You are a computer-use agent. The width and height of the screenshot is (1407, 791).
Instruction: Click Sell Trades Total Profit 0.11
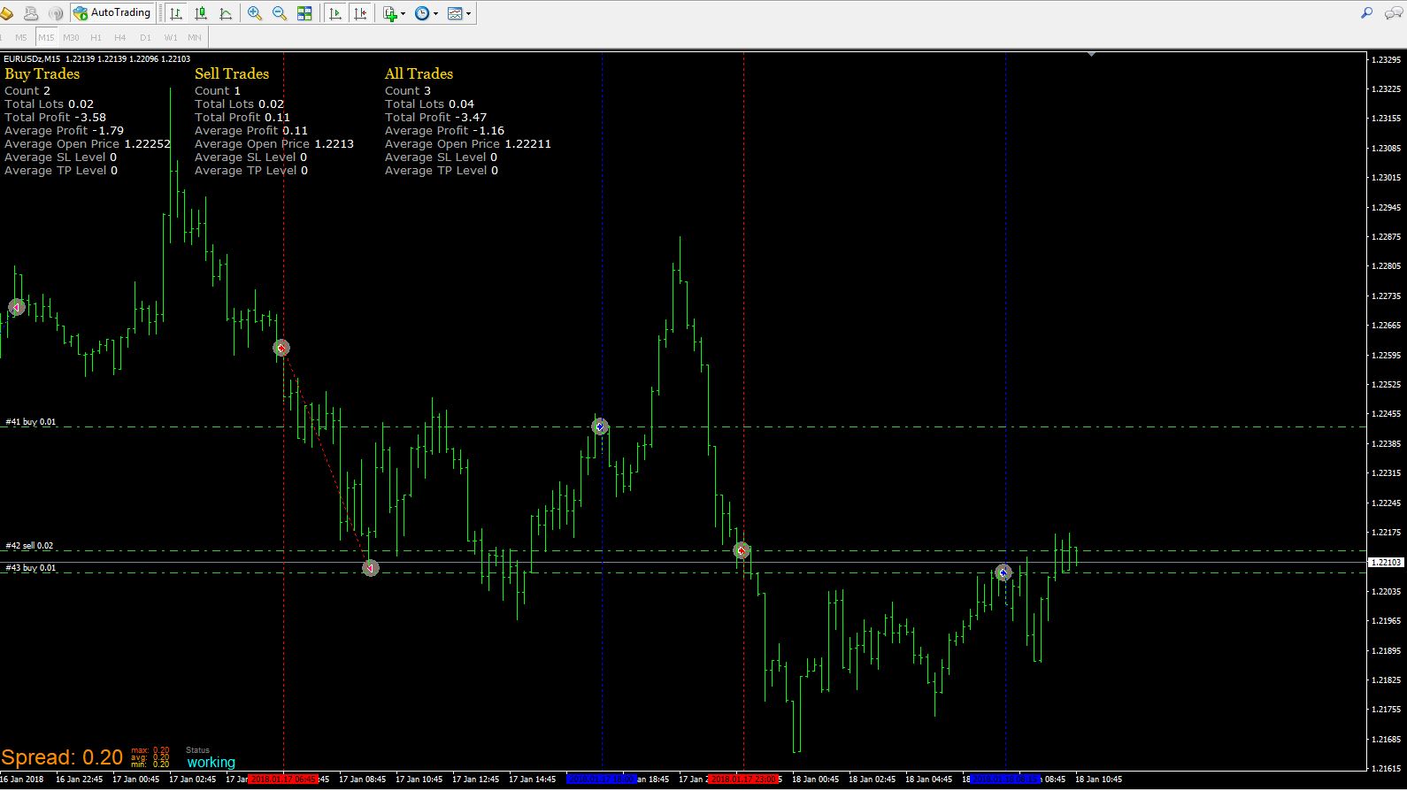pyautogui.click(x=242, y=117)
